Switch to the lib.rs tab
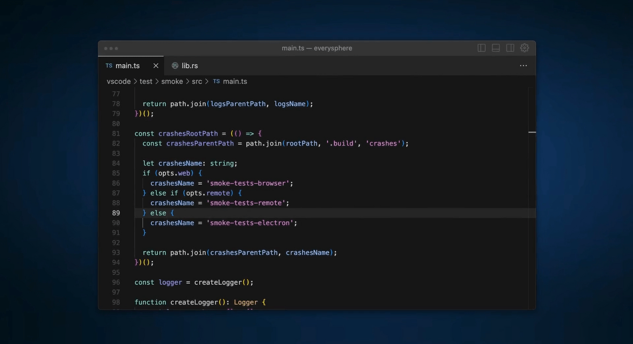The height and width of the screenshot is (344, 633). [189, 66]
